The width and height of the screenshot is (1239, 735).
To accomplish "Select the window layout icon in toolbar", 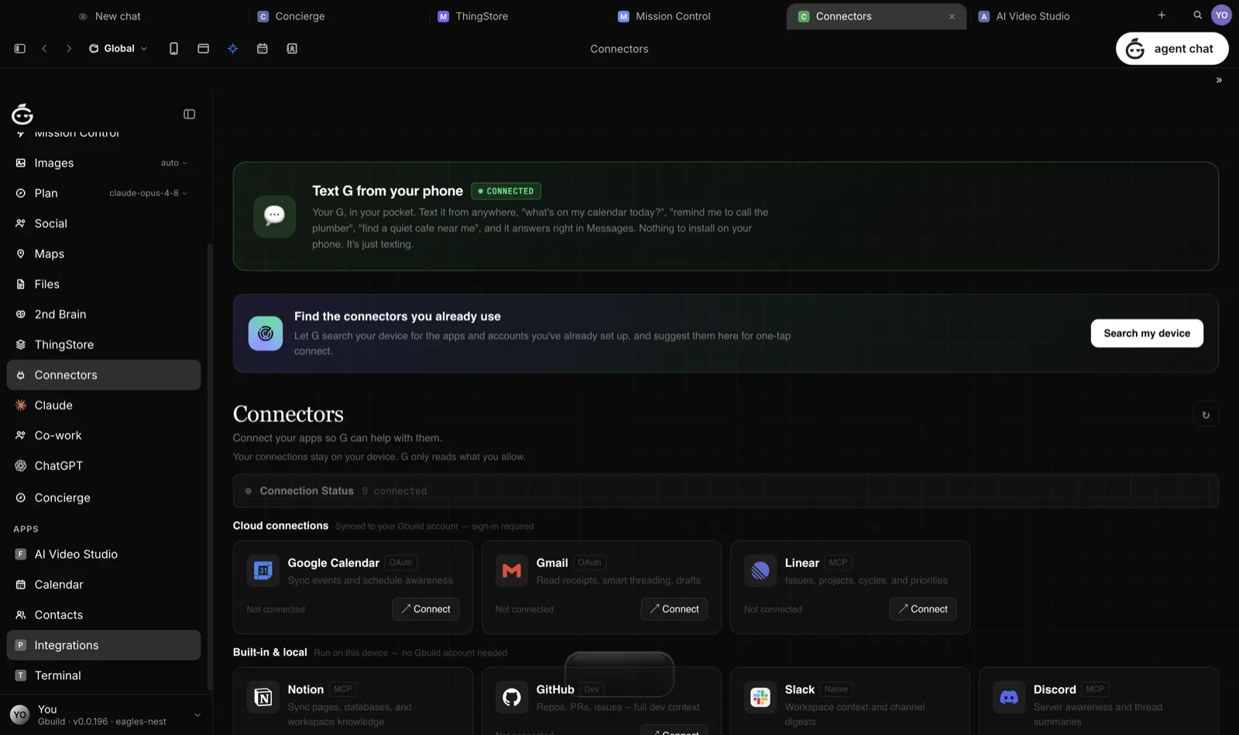I will coord(203,48).
